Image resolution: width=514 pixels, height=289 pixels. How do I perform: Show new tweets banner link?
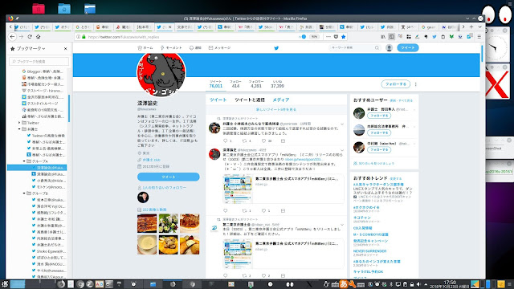click(276, 109)
